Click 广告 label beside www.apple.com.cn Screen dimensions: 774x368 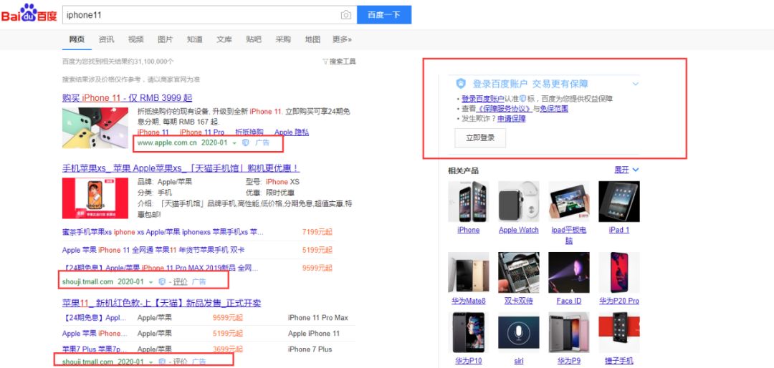coord(262,142)
